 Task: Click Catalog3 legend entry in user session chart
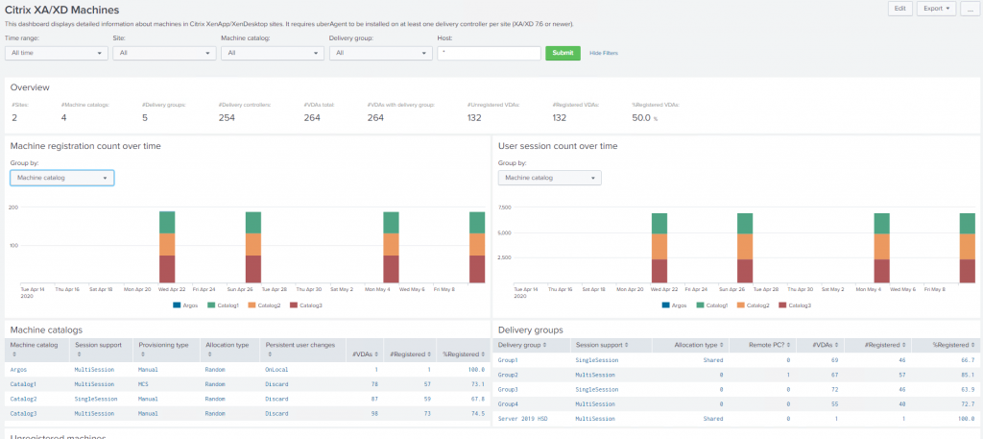pos(794,305)
